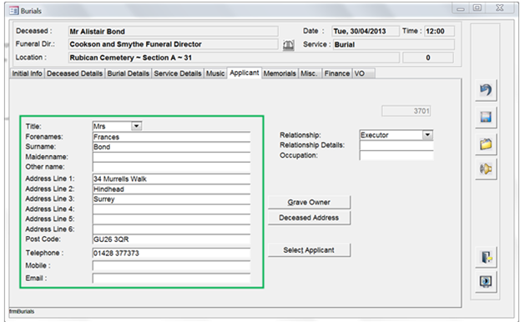This screenshot has width=520, height=322.
Task: Click the speaker sound icon in sidebar
Action: (486, 169)
